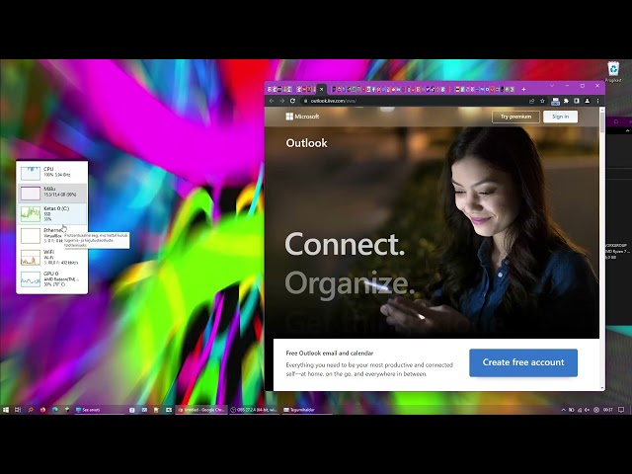Viewport: 632px width, 474px height.
Task: Open the Windows Start menu
Action: pos(6,410)
